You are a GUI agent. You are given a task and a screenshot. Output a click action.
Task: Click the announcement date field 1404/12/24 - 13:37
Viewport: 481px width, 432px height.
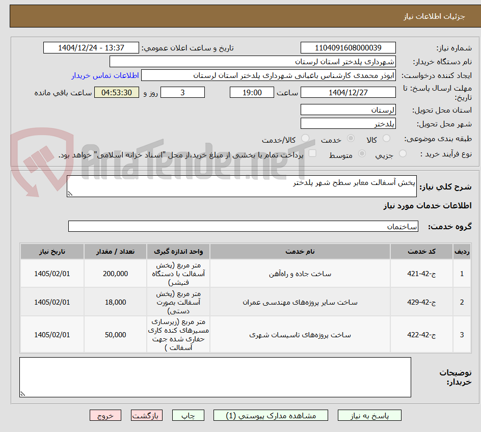coord(91,48)
